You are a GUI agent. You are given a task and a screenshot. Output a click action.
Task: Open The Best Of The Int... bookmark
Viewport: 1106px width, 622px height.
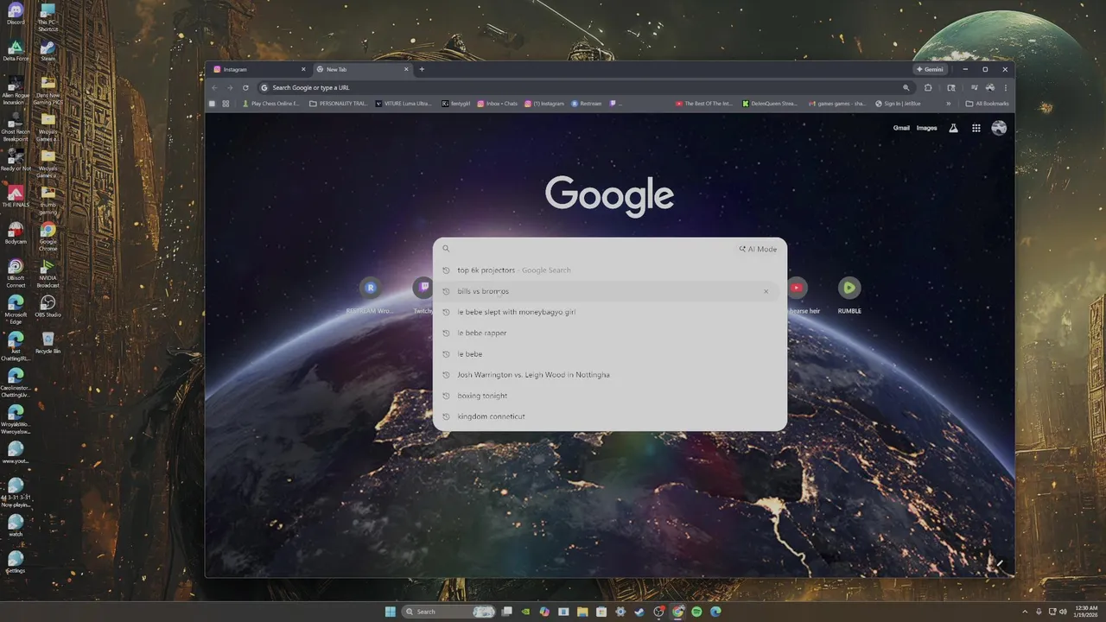pos(704,104)
